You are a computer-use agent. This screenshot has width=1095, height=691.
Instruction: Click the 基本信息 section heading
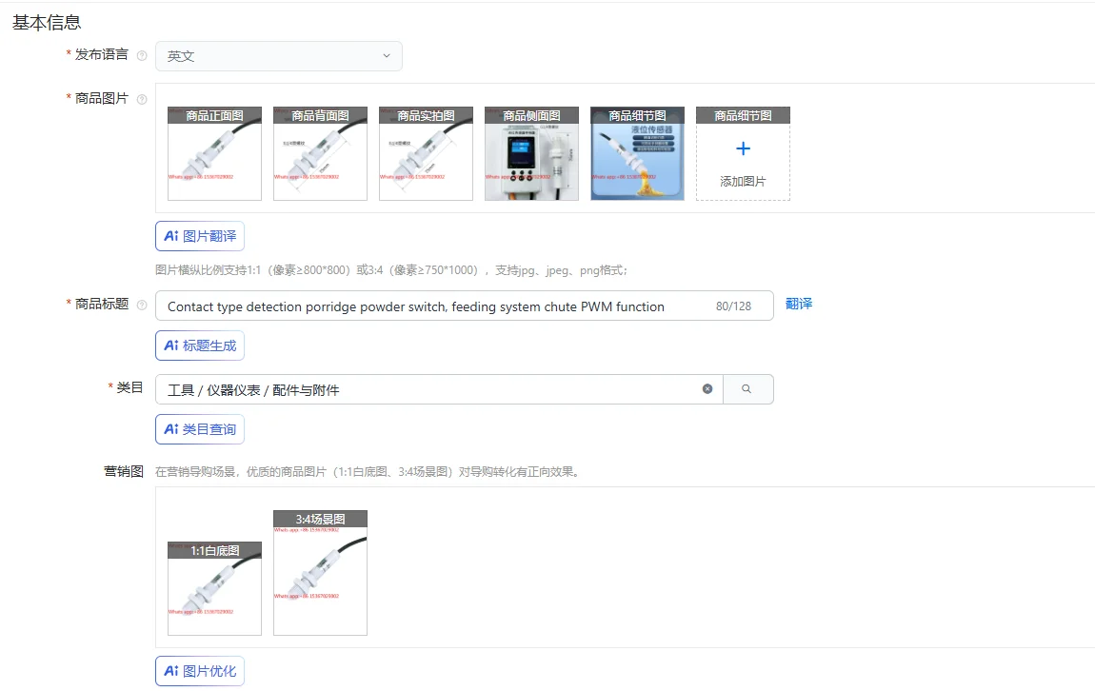(47, 22)
